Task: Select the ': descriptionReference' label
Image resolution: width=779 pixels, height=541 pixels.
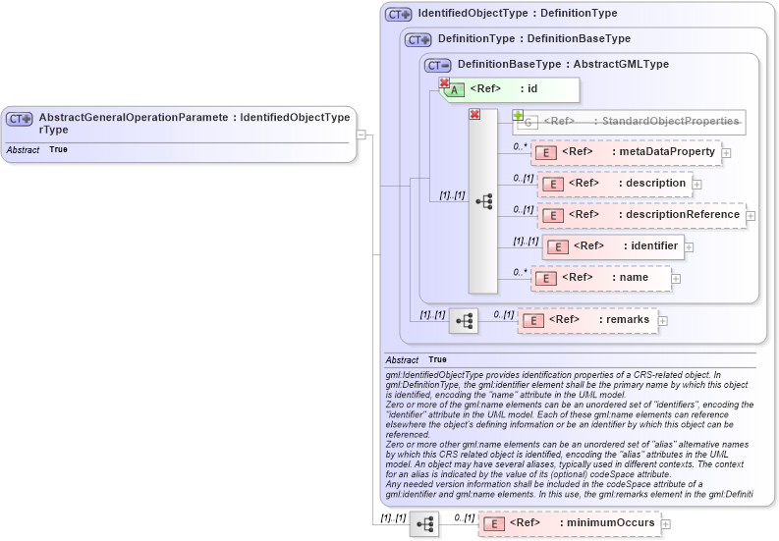Action: (679, 214)
